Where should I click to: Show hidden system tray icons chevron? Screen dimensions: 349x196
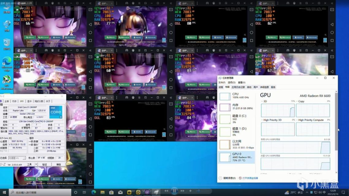point(307,192)
